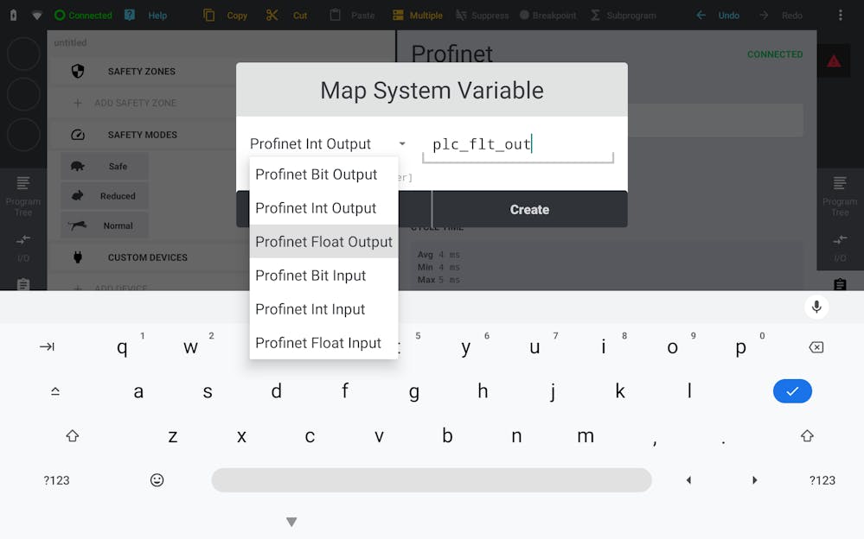Tap the cursor left arrow key
The image size is (864, 539).
(x=688, y=480)
